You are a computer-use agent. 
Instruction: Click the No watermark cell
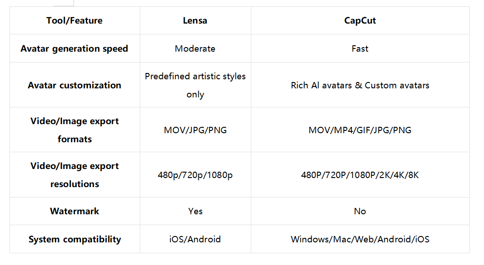coord(360,211)
